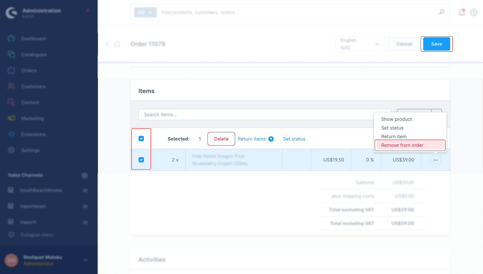The image size is (483, 274).
Task: Open Marketing megaphone icon
Action: [11, 118]
